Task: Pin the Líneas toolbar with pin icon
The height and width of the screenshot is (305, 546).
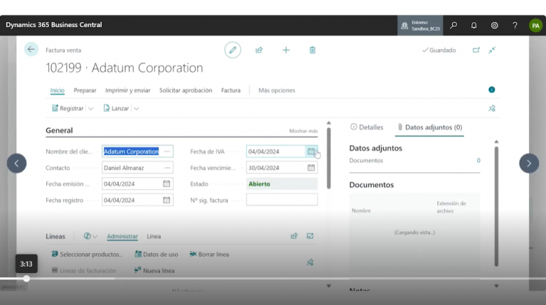Action: (310, 262)
